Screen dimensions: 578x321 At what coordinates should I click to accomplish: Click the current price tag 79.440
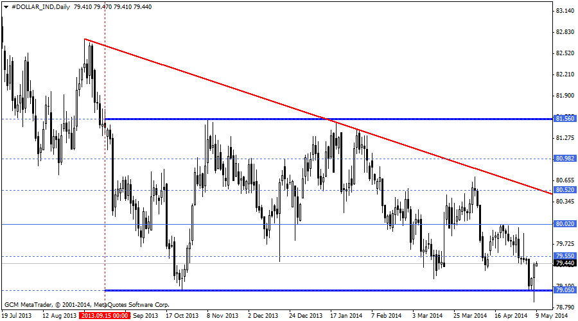[565, 263]
